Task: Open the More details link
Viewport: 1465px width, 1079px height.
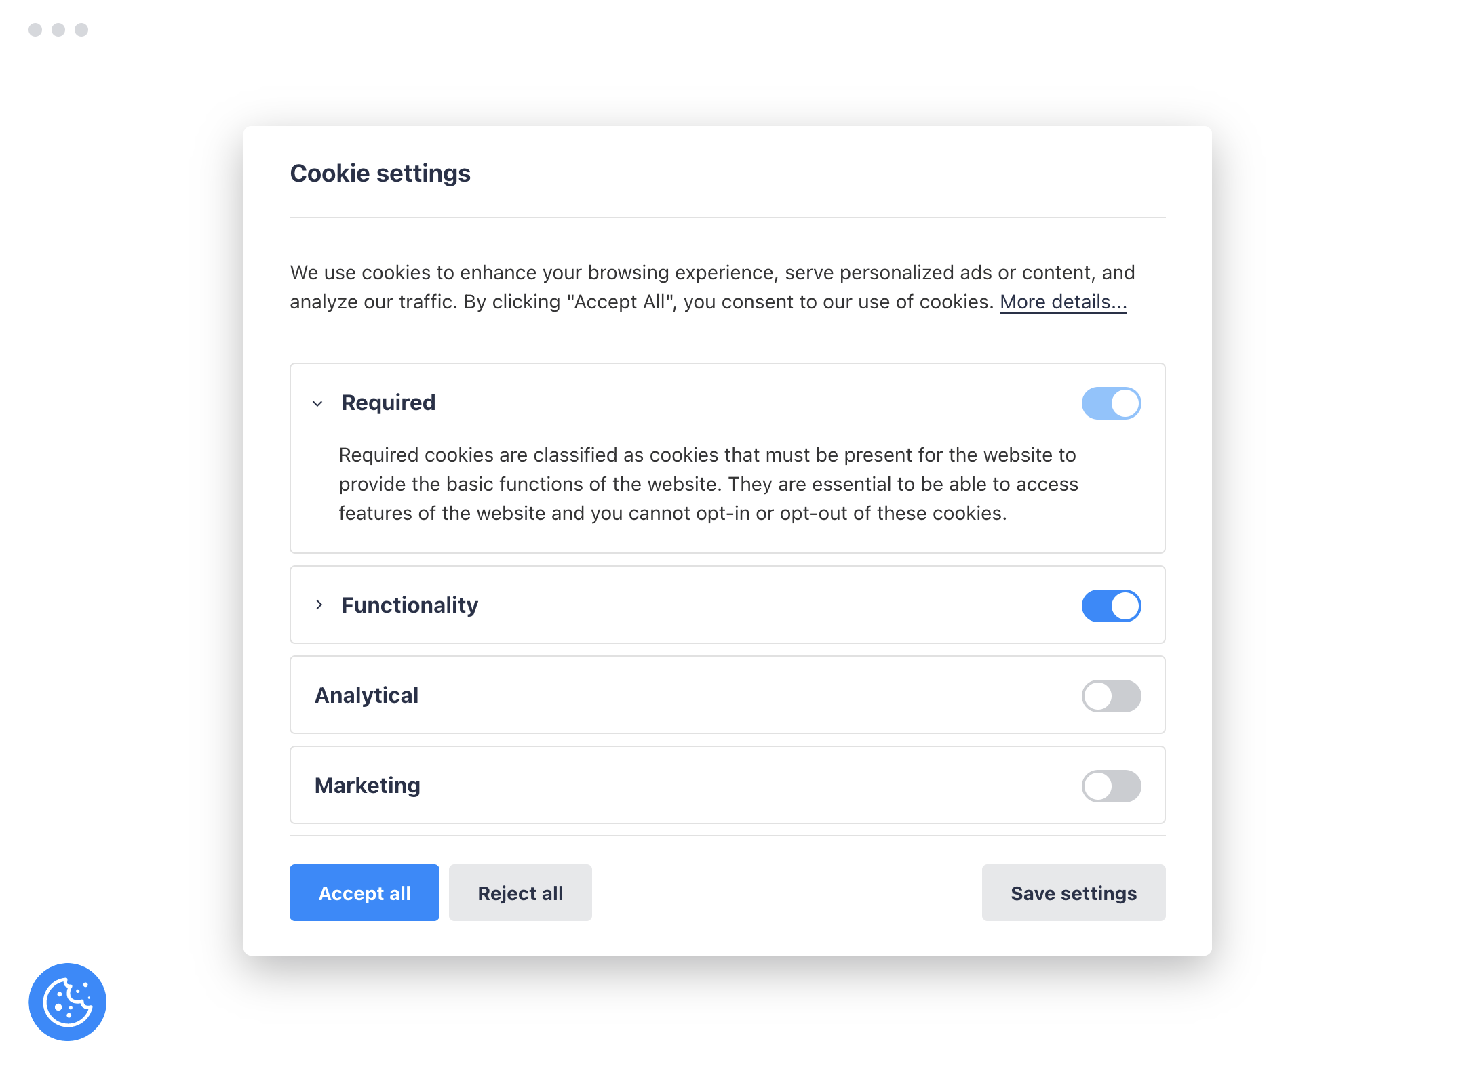Action: point(1062,302)
